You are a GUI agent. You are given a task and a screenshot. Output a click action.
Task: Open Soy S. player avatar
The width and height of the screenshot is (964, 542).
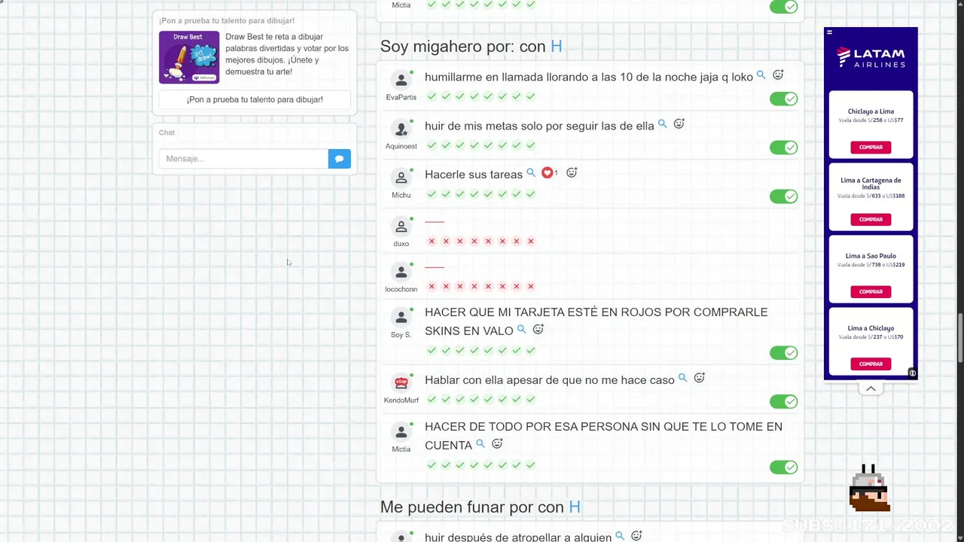[401, 318]
